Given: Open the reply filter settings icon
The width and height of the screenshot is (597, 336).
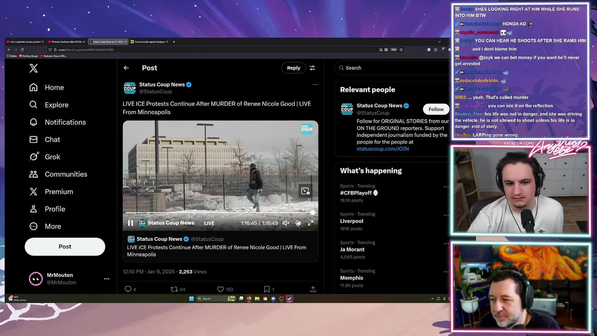Looking at the screenshot, I should [x=312, y=68].
